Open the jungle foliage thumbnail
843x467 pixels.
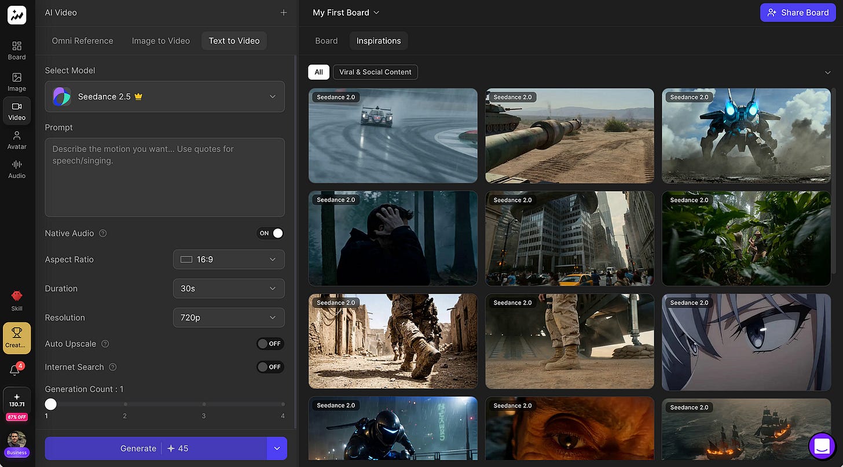(x=746, y=239)
